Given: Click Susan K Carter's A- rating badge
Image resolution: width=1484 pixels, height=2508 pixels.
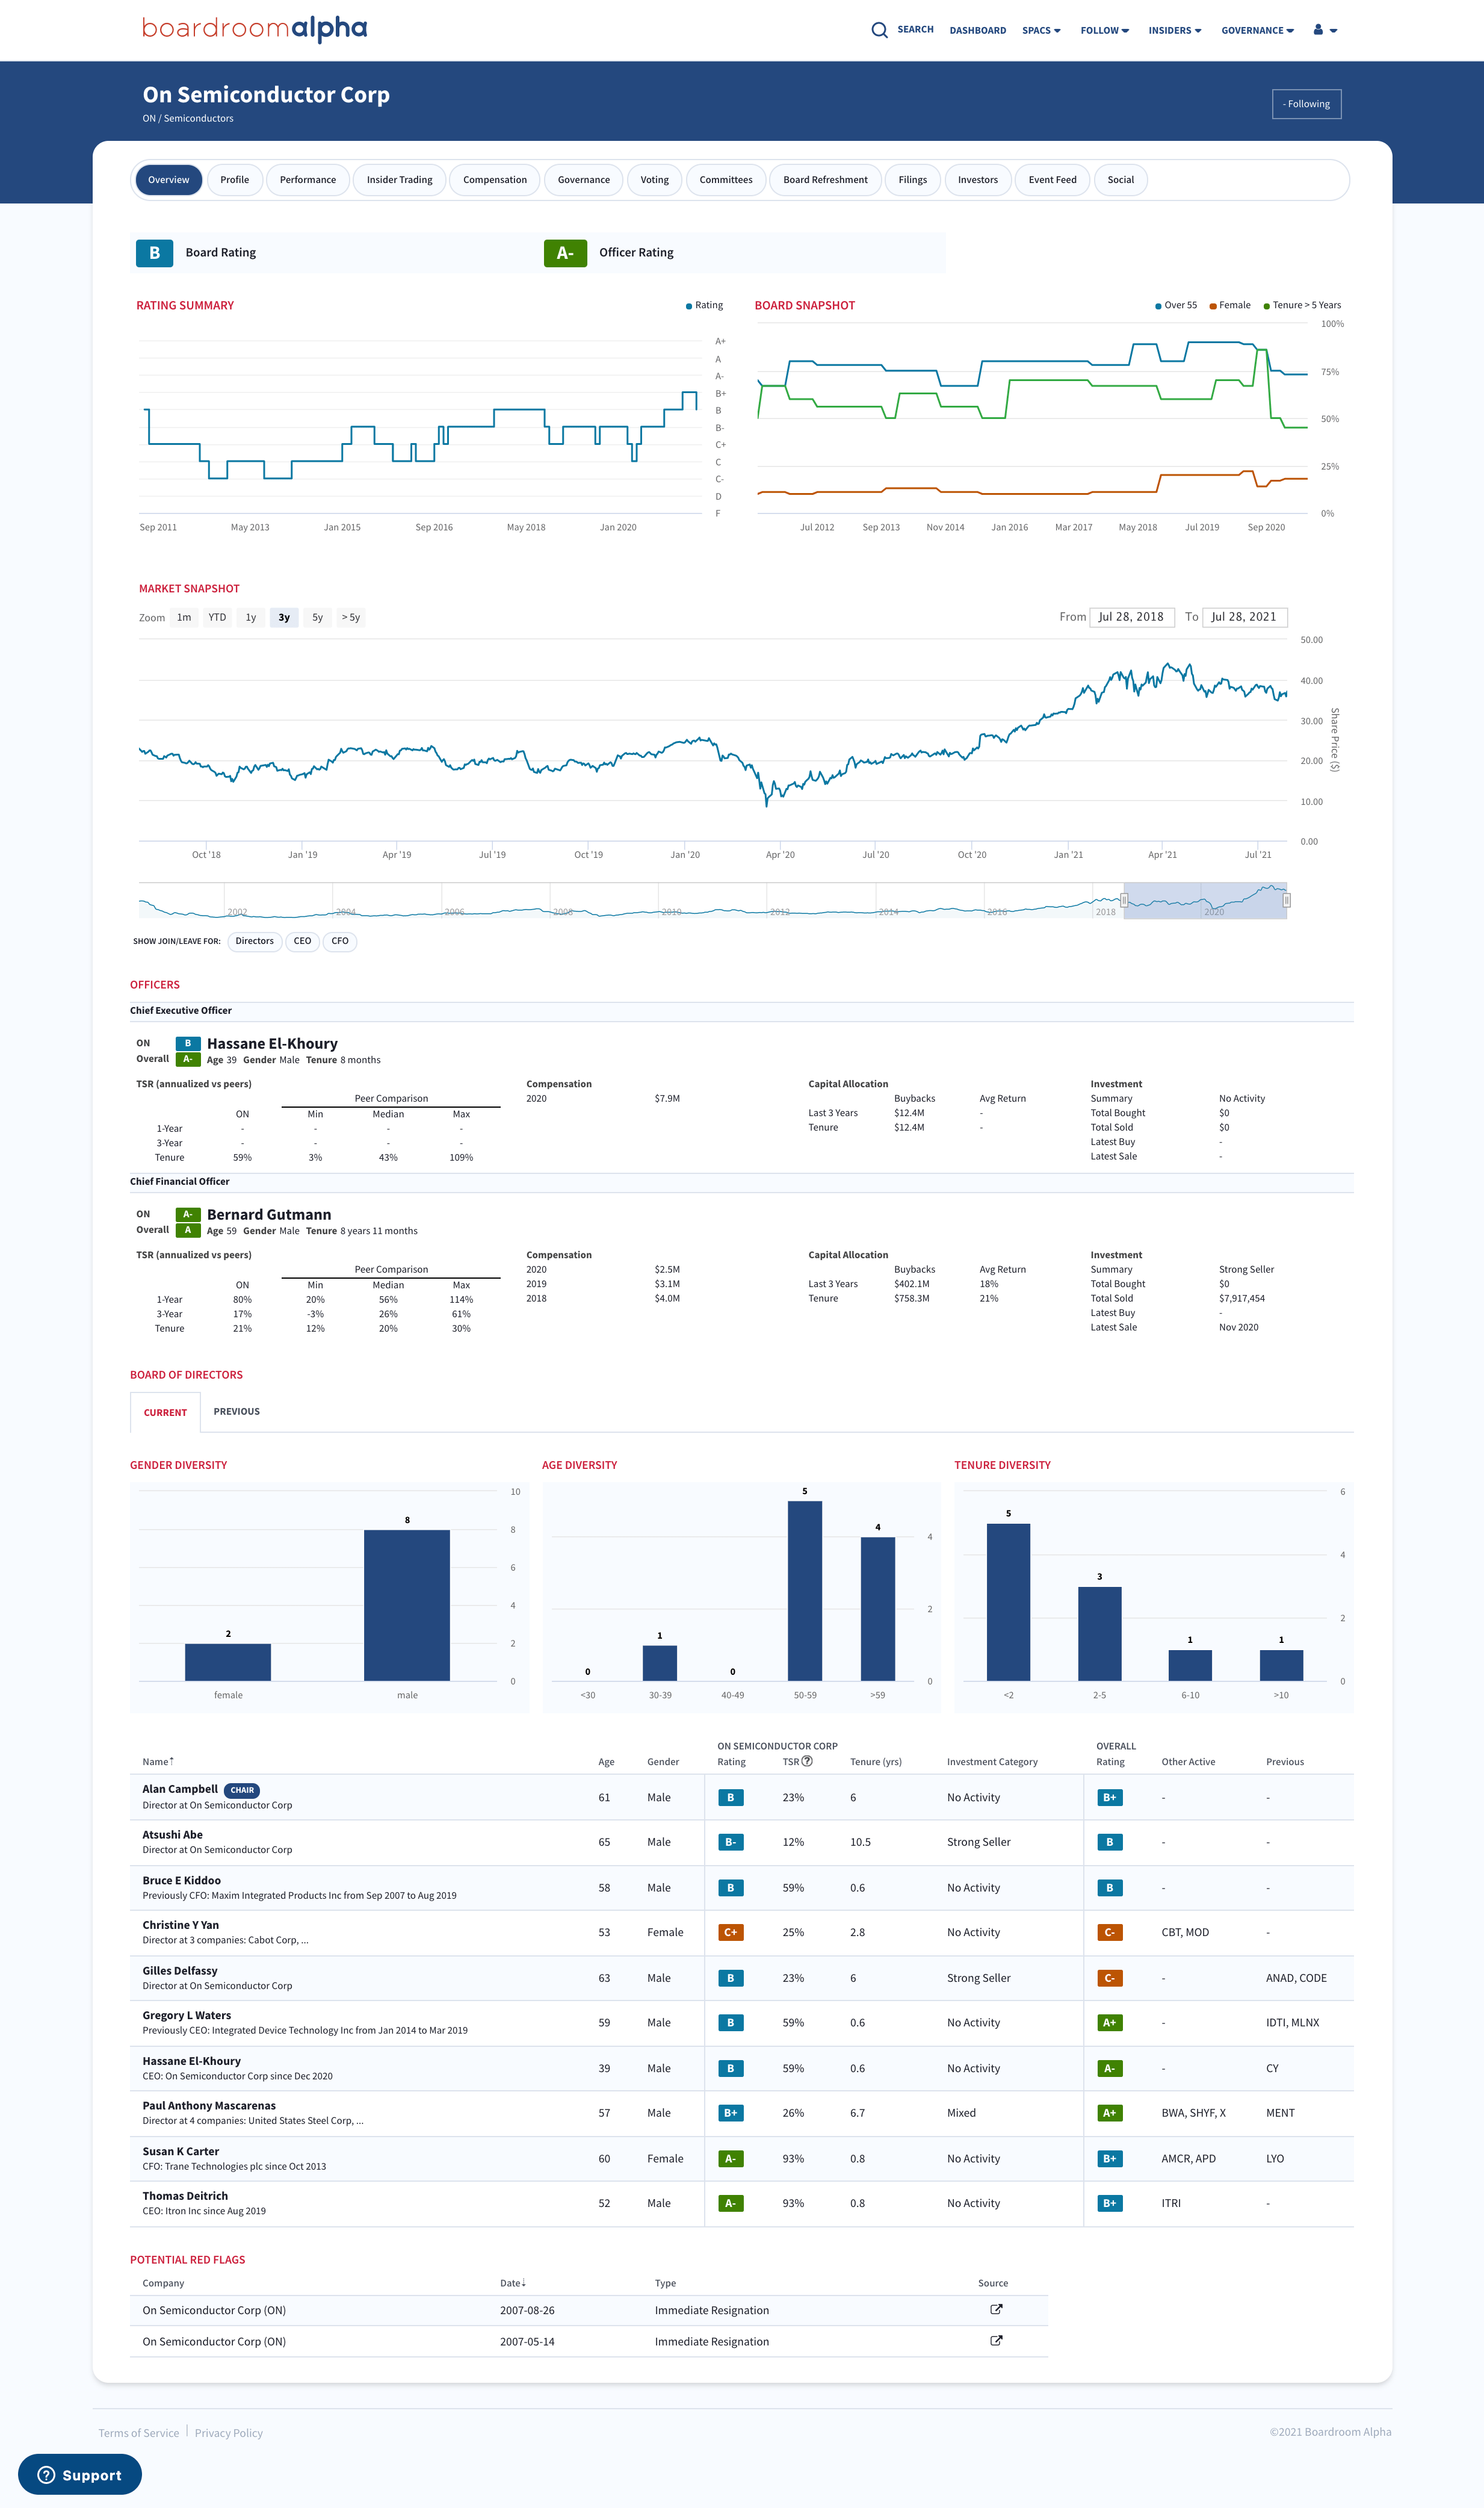Looking at the screenshot, I should (731, 2158).
